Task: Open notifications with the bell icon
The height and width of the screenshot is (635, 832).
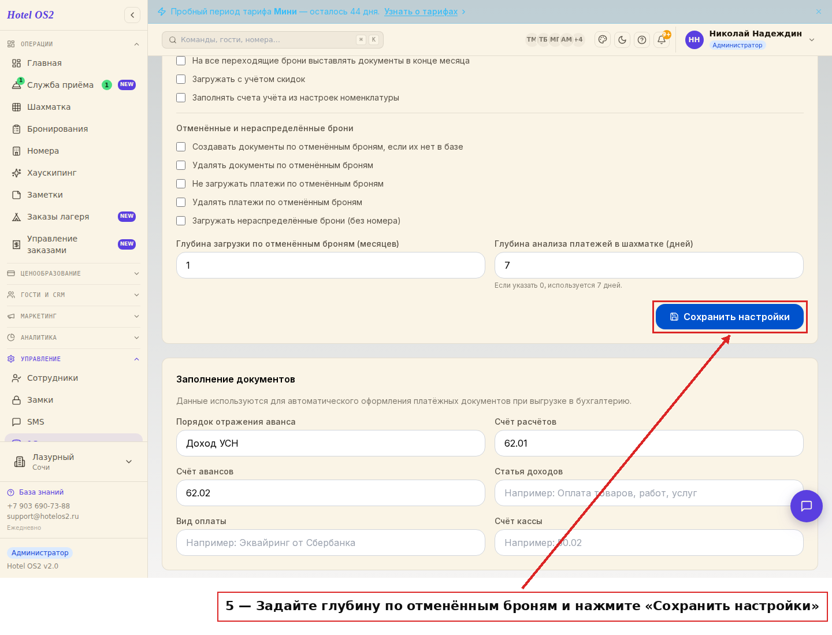Action: click(662, 40)
